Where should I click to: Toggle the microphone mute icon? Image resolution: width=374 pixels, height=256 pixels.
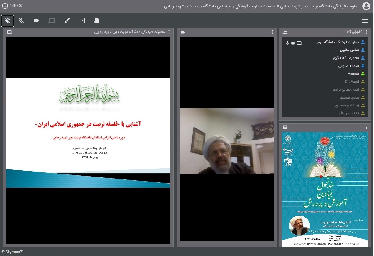pos(21,21)
